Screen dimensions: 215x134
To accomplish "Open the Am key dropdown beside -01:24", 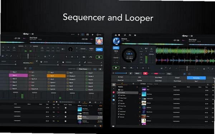I will tap(24, 38).
